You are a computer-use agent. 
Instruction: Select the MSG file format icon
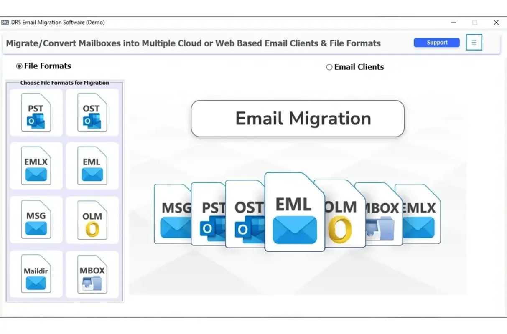pyautogui.click(x=36, y=220)
